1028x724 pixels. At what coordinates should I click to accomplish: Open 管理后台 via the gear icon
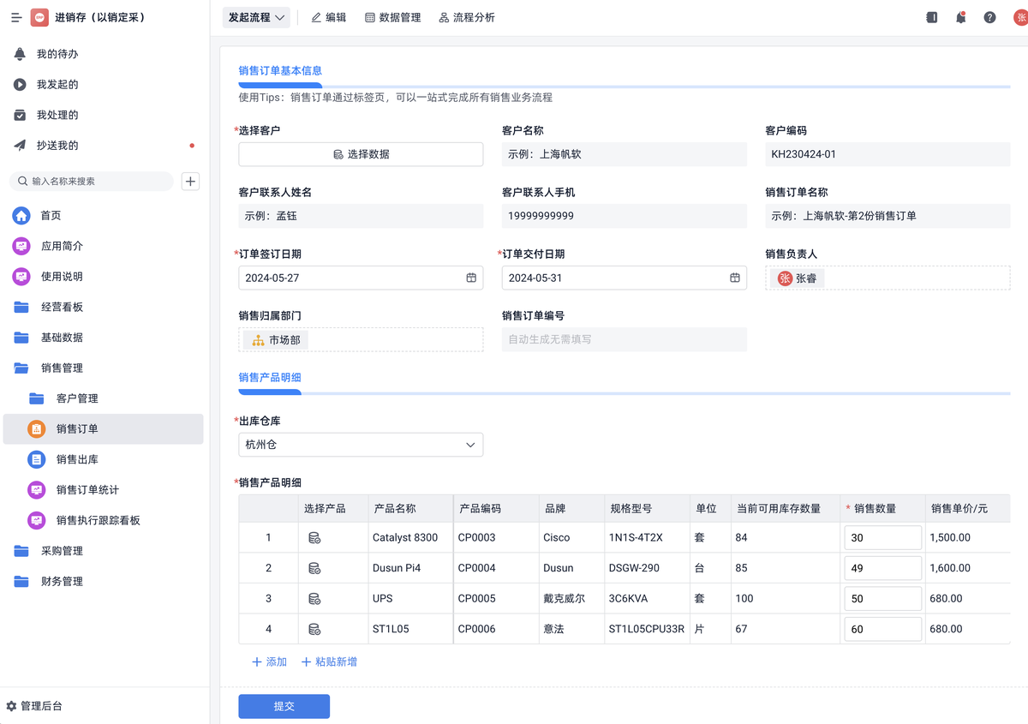pos(12,706)
